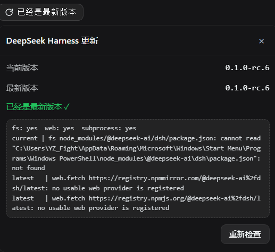Click the registry.npmjs.org fetch log line
The height and width of the screenshot is (252, 275).
tap(136, 198)
